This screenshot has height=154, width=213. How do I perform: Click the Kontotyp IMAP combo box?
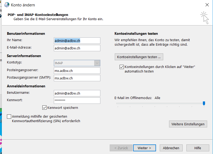[77, 63]
